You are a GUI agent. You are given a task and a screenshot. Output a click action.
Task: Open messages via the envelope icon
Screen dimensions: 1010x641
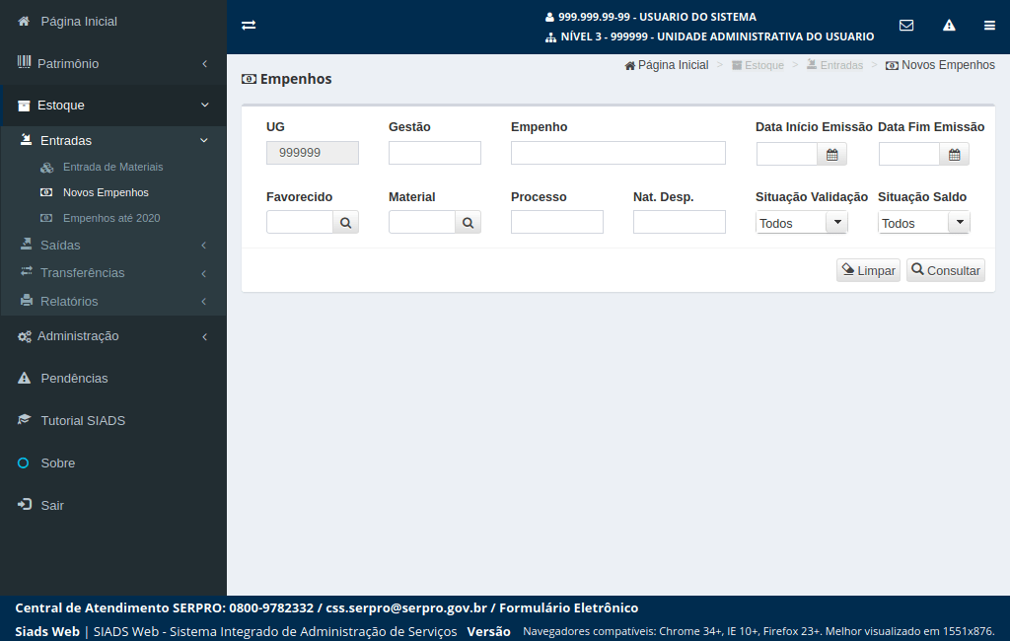coord(906,25)
